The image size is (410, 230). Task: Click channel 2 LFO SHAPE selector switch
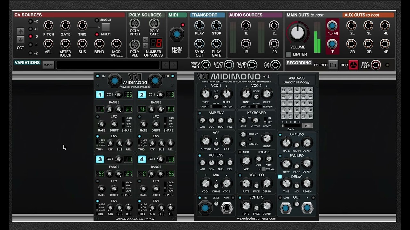(x=165, y=122)
